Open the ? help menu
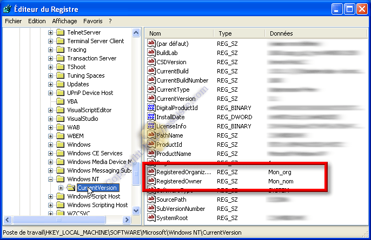Image resolution: width=371 pixels, height=240 pixels. coord(110,21)
